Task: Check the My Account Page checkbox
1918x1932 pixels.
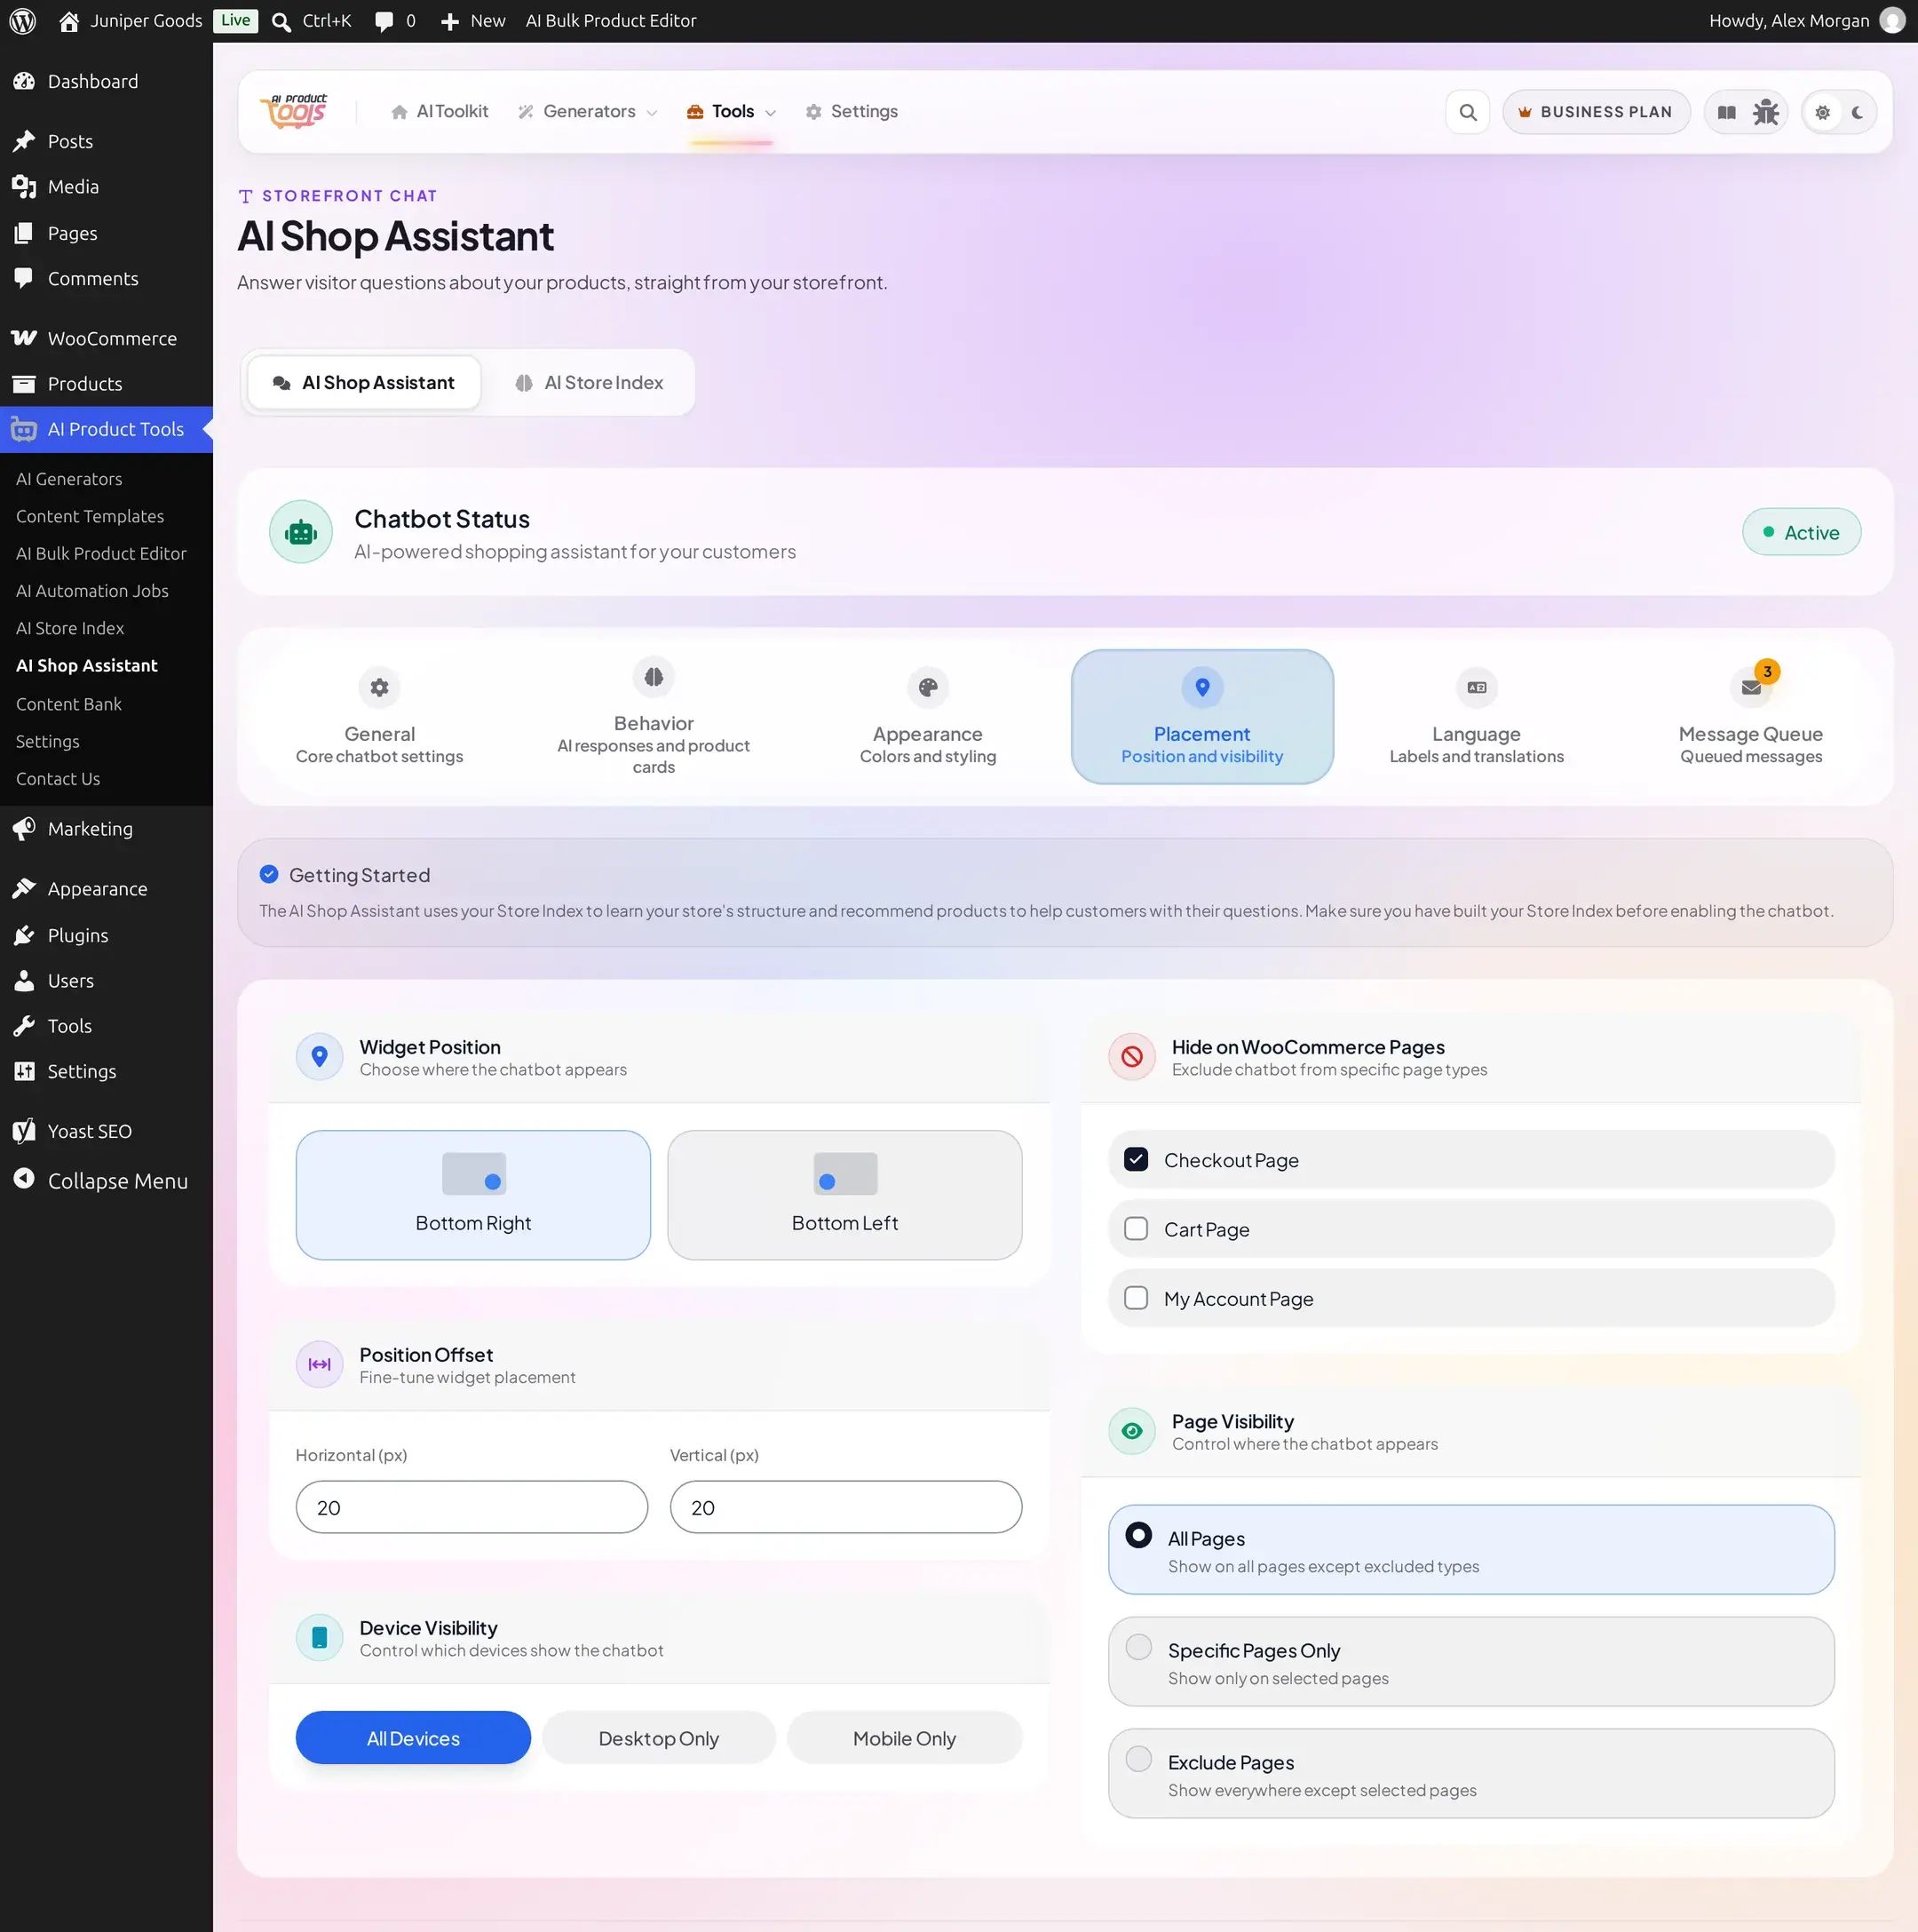Action: point(1137,1298)
